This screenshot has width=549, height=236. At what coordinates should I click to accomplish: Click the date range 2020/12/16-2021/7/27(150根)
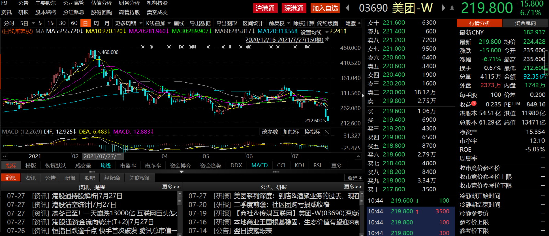(284, 40)
